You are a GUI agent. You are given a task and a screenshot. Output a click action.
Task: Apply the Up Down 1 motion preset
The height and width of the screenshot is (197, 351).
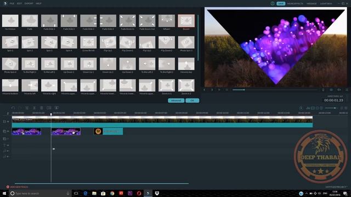tap(69, 64)
